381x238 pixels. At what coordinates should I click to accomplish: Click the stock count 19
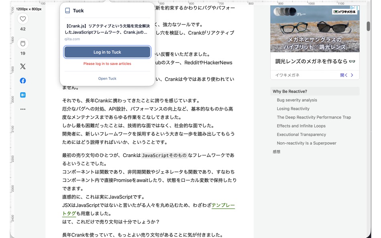[x=23, y=53]
